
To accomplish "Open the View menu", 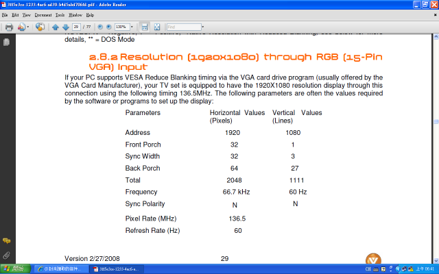I will [x=27, y=15].
